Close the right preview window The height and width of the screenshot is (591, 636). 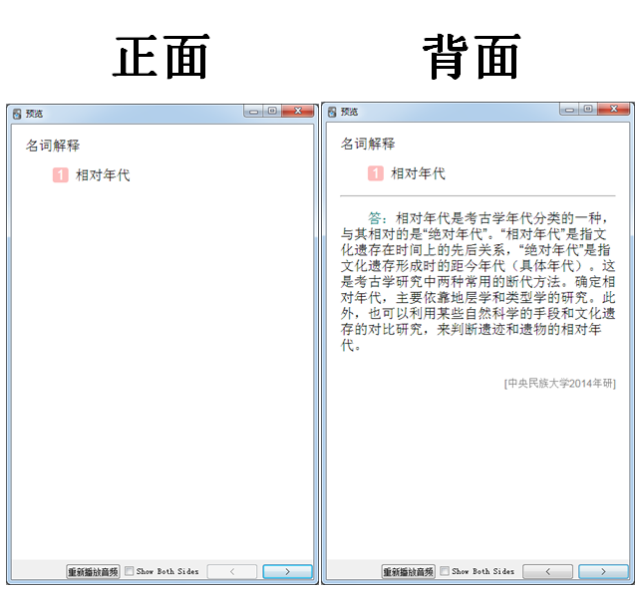coord(613,109)
